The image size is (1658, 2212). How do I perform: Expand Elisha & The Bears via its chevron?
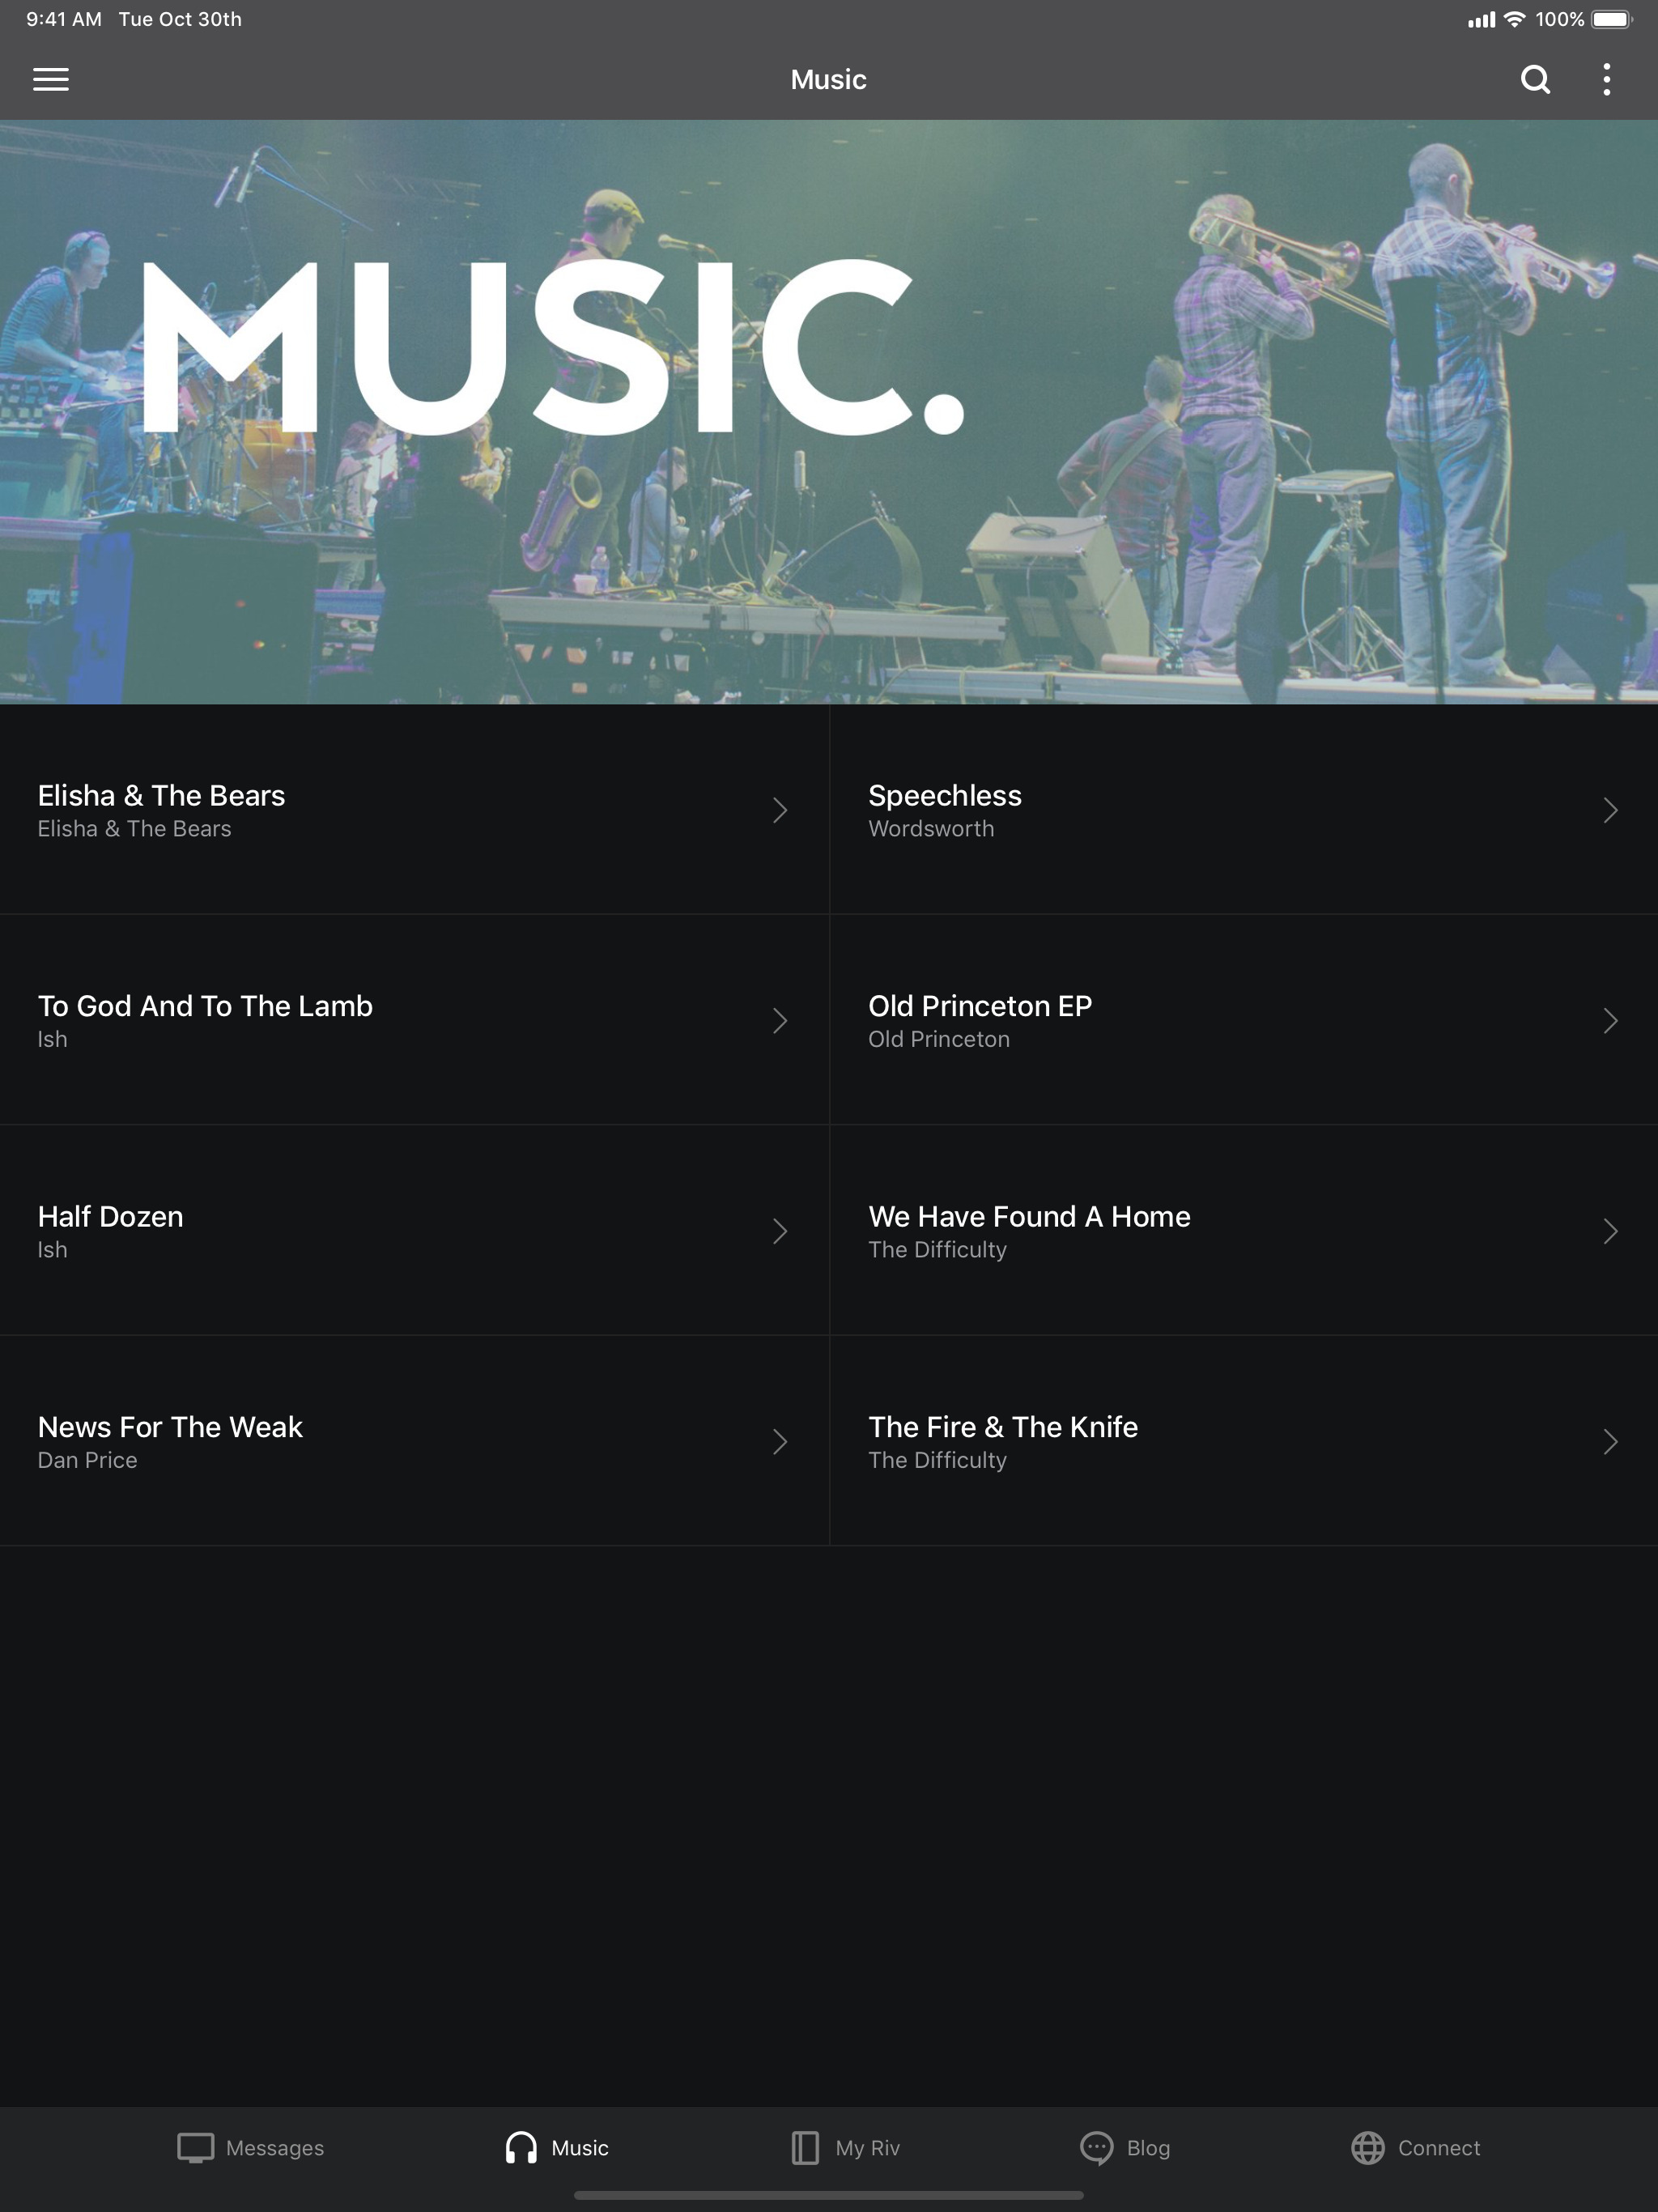pyautogui.click(x=780, y=810)
